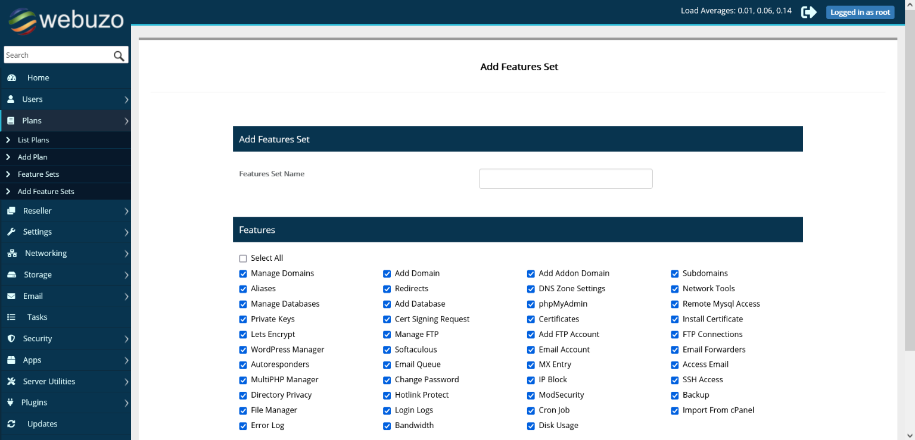Click the Updates refresh icon

click(11, 424)
